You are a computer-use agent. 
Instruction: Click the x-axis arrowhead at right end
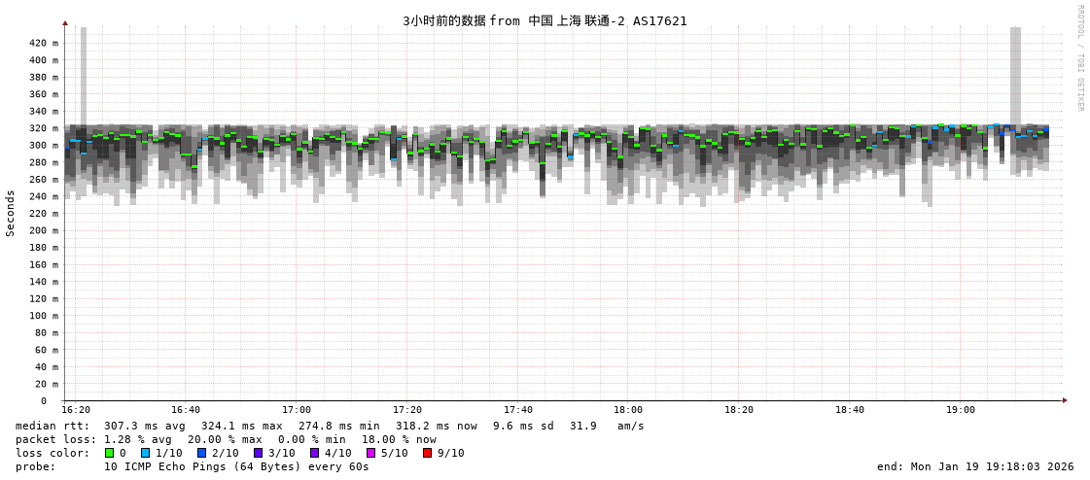click(1065, 400)
